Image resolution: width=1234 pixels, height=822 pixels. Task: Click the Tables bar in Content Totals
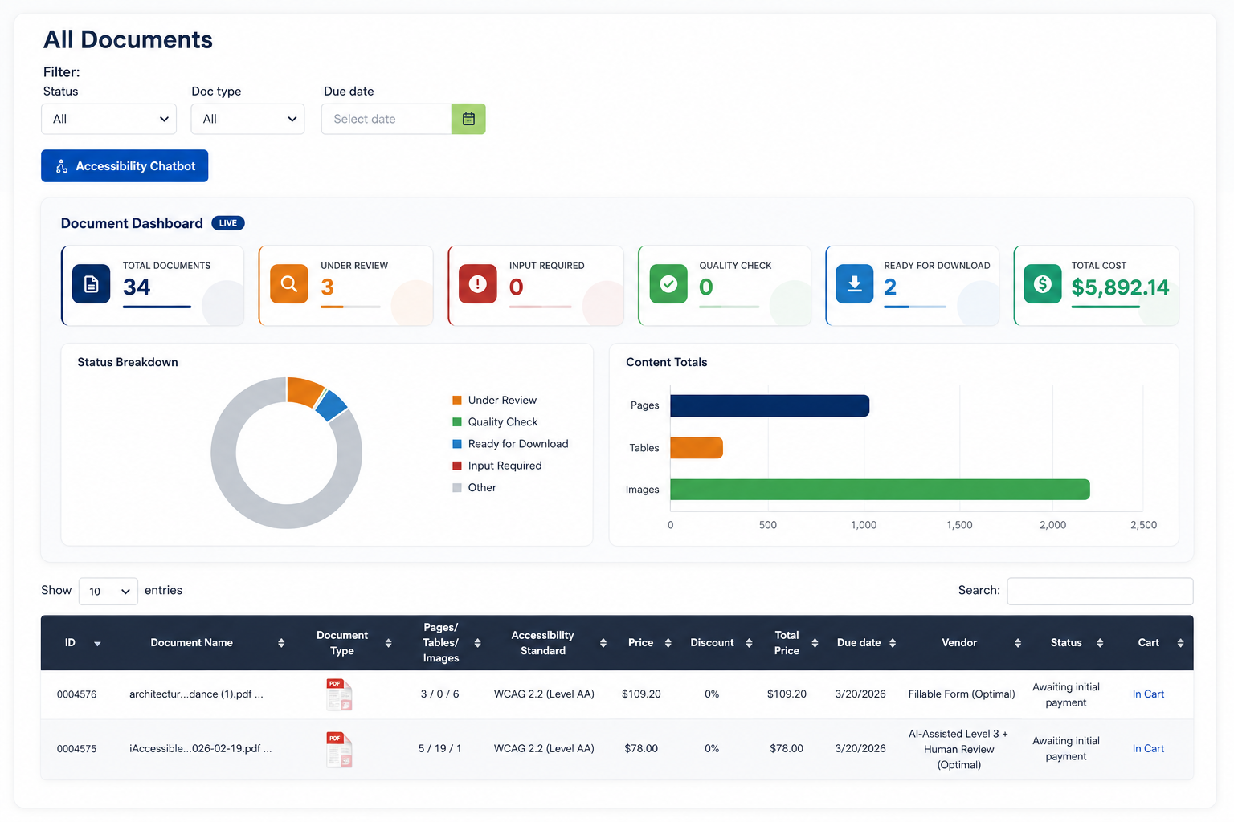pos(697,448)
